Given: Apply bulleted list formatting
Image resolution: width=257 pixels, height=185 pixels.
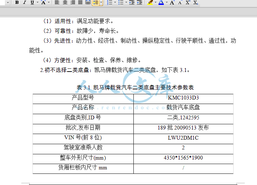Looking at the screenshot, I should click(x=121, y=2).
